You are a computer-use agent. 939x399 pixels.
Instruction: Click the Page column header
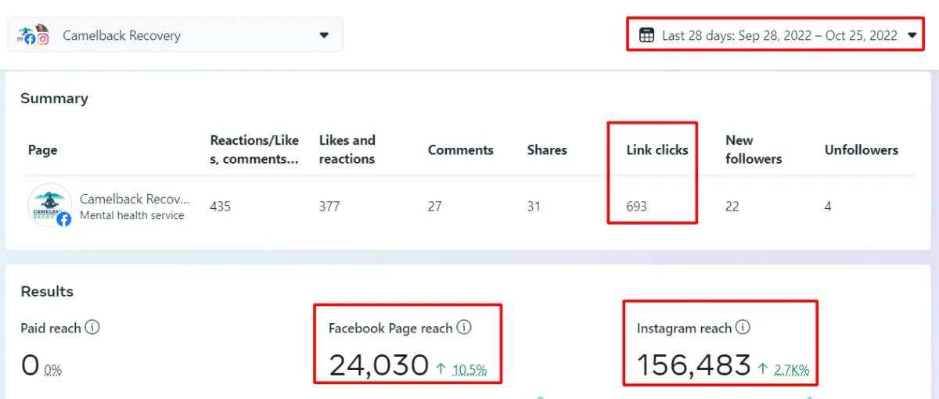42,149
